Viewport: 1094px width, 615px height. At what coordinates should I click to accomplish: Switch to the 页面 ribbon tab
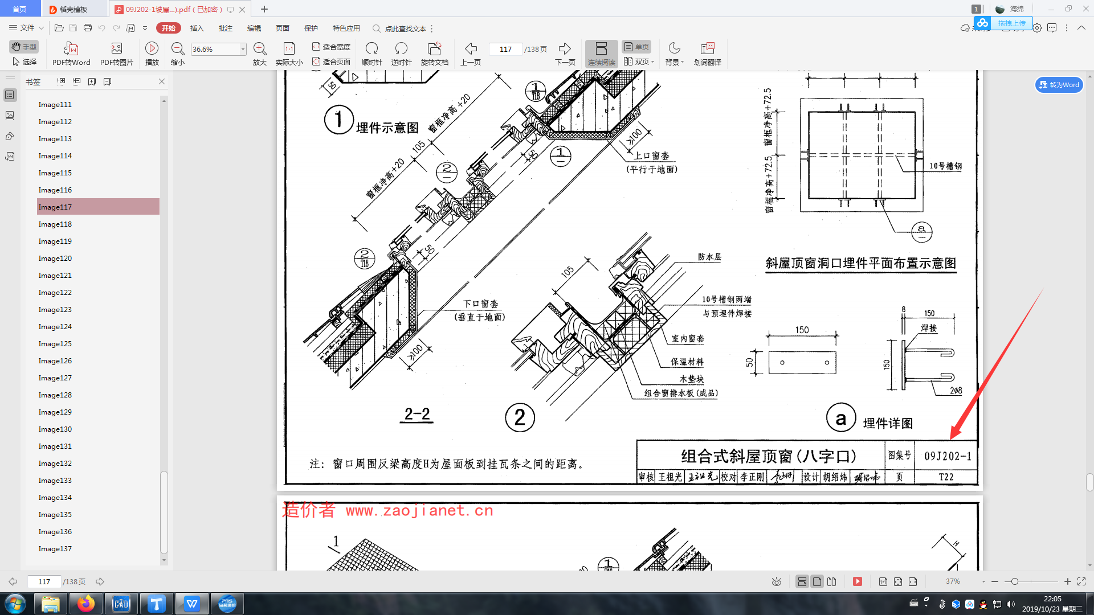[282, 28]
